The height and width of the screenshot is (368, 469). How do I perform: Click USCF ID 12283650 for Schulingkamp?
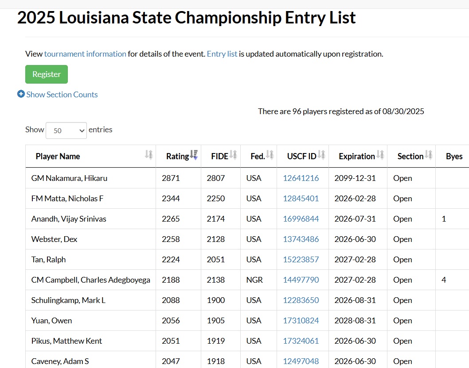coord(301,300)
